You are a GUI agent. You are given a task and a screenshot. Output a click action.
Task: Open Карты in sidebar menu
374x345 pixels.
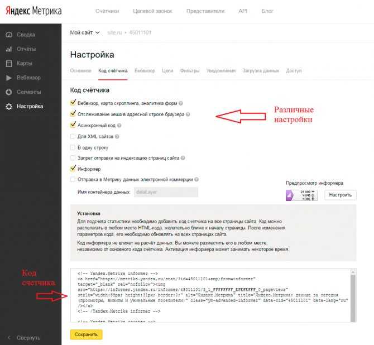(25, 64)
